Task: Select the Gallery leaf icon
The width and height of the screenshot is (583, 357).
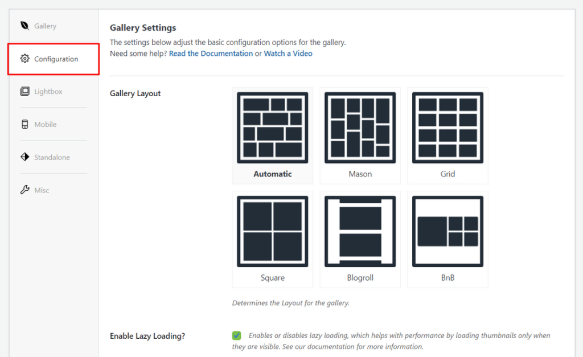Action: point(24,25)
